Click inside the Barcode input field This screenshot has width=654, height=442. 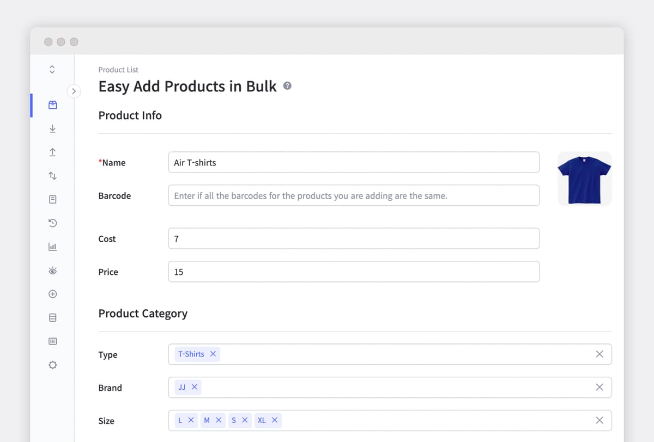353,195
